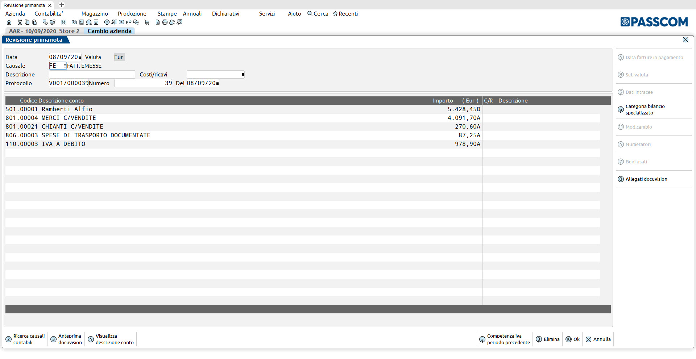The image size is (696, 359).
Task: Click the scissors cut icon
Action: point(20,22)
